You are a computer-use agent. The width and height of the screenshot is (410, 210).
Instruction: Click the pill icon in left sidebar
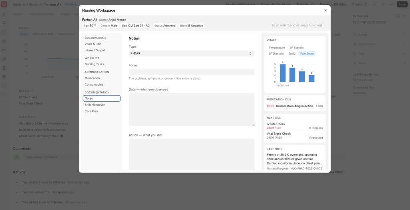click(x=4, y=59)
